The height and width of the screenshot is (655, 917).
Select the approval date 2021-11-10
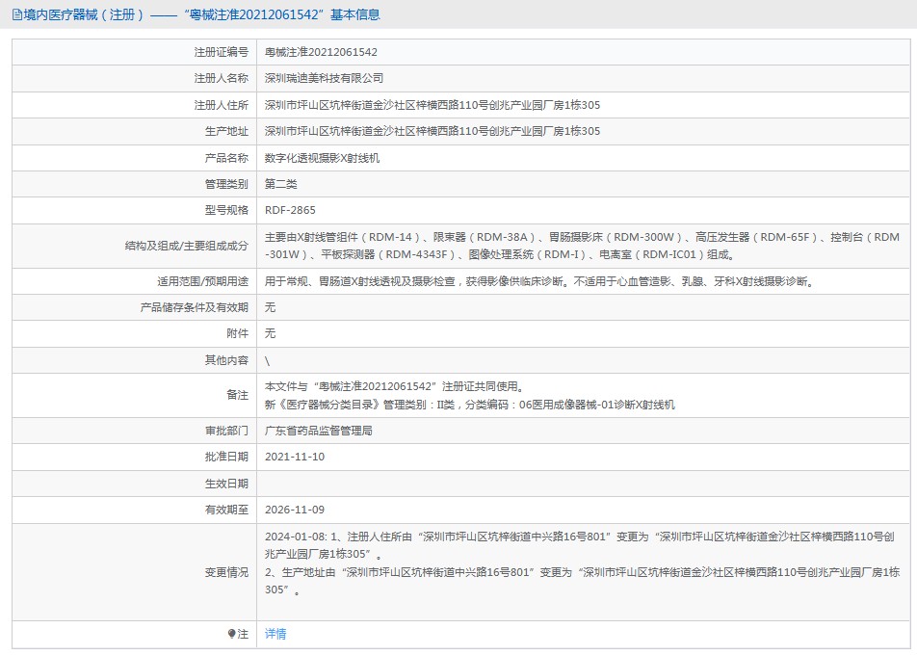coord(297,457)
